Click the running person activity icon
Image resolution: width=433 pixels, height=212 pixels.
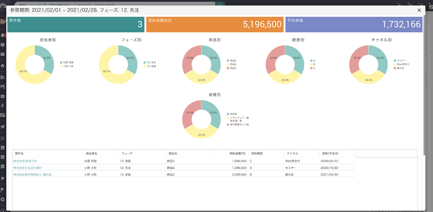pyautogui.click(x=3, y=105)
